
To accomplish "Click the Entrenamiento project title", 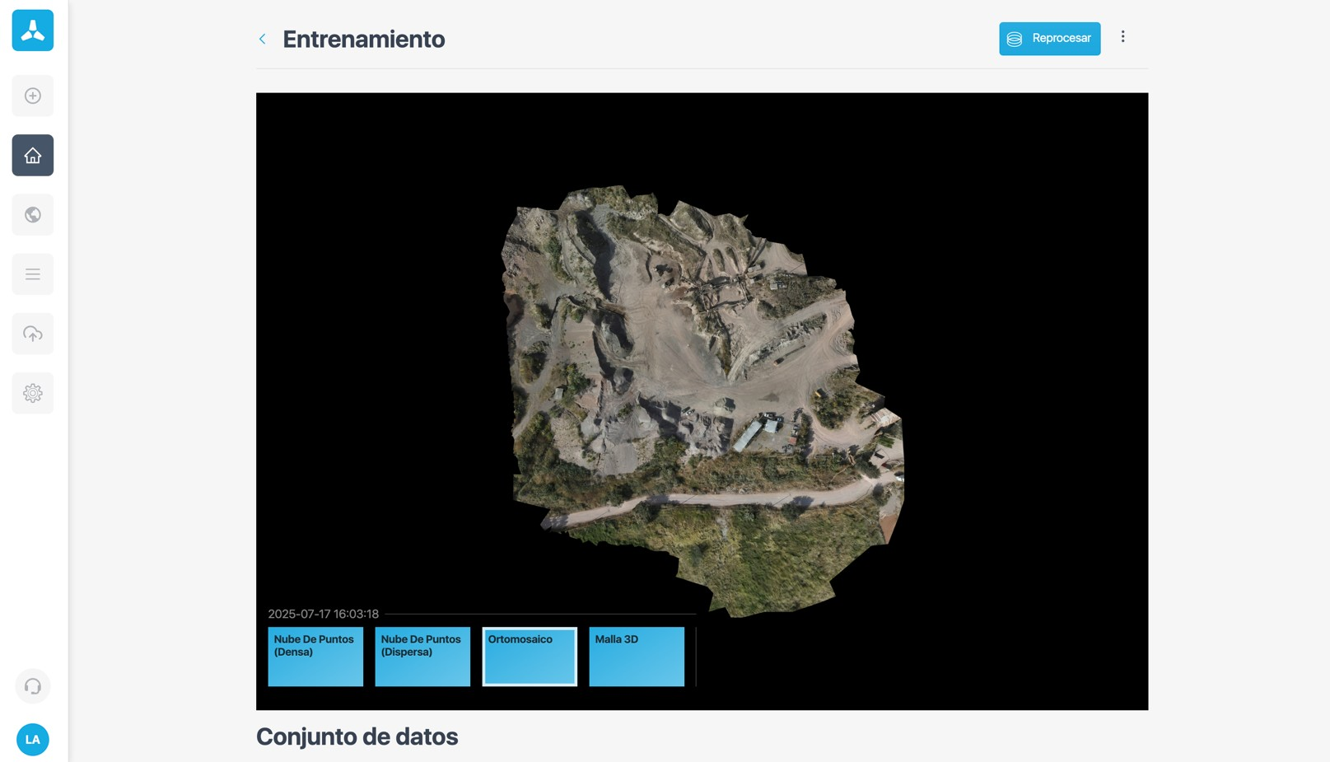I will click(x=363, y=39).
